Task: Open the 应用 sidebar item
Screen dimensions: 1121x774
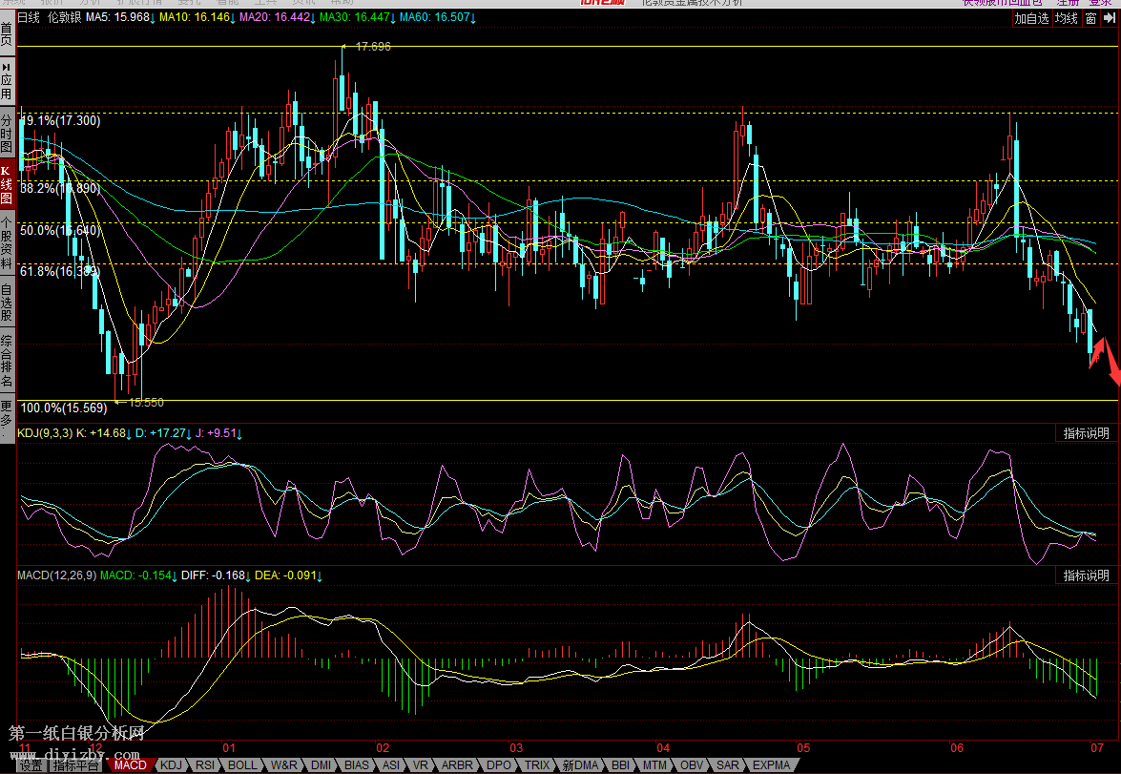Action: click(x=7, y=82)
